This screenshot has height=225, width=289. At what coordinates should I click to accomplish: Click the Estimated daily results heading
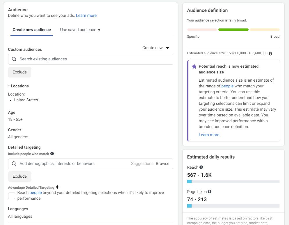tap(211, 157)
